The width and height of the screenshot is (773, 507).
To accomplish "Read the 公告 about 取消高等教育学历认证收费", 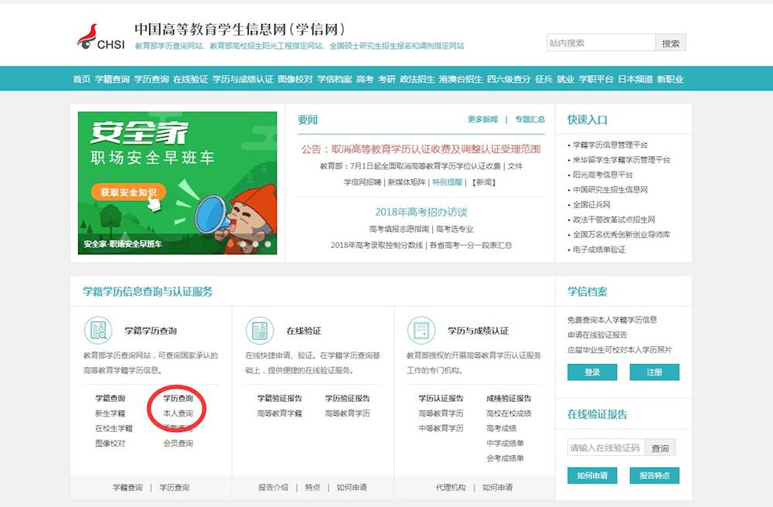I will (421, 149).
